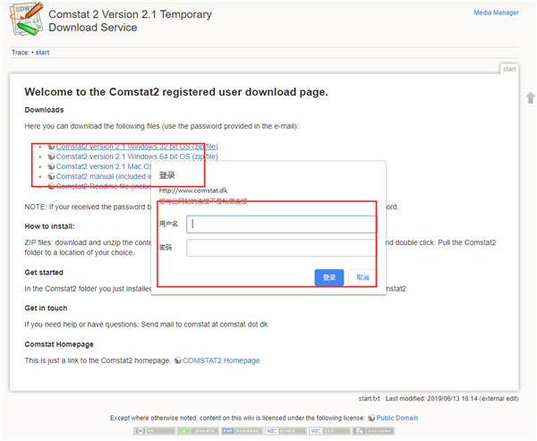
Task: Click the back-to-top arrow icon
Action: coord(531,98)
